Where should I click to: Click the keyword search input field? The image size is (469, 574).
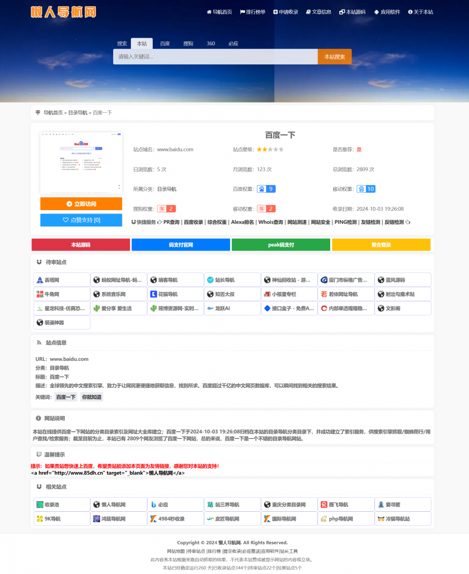215,56
